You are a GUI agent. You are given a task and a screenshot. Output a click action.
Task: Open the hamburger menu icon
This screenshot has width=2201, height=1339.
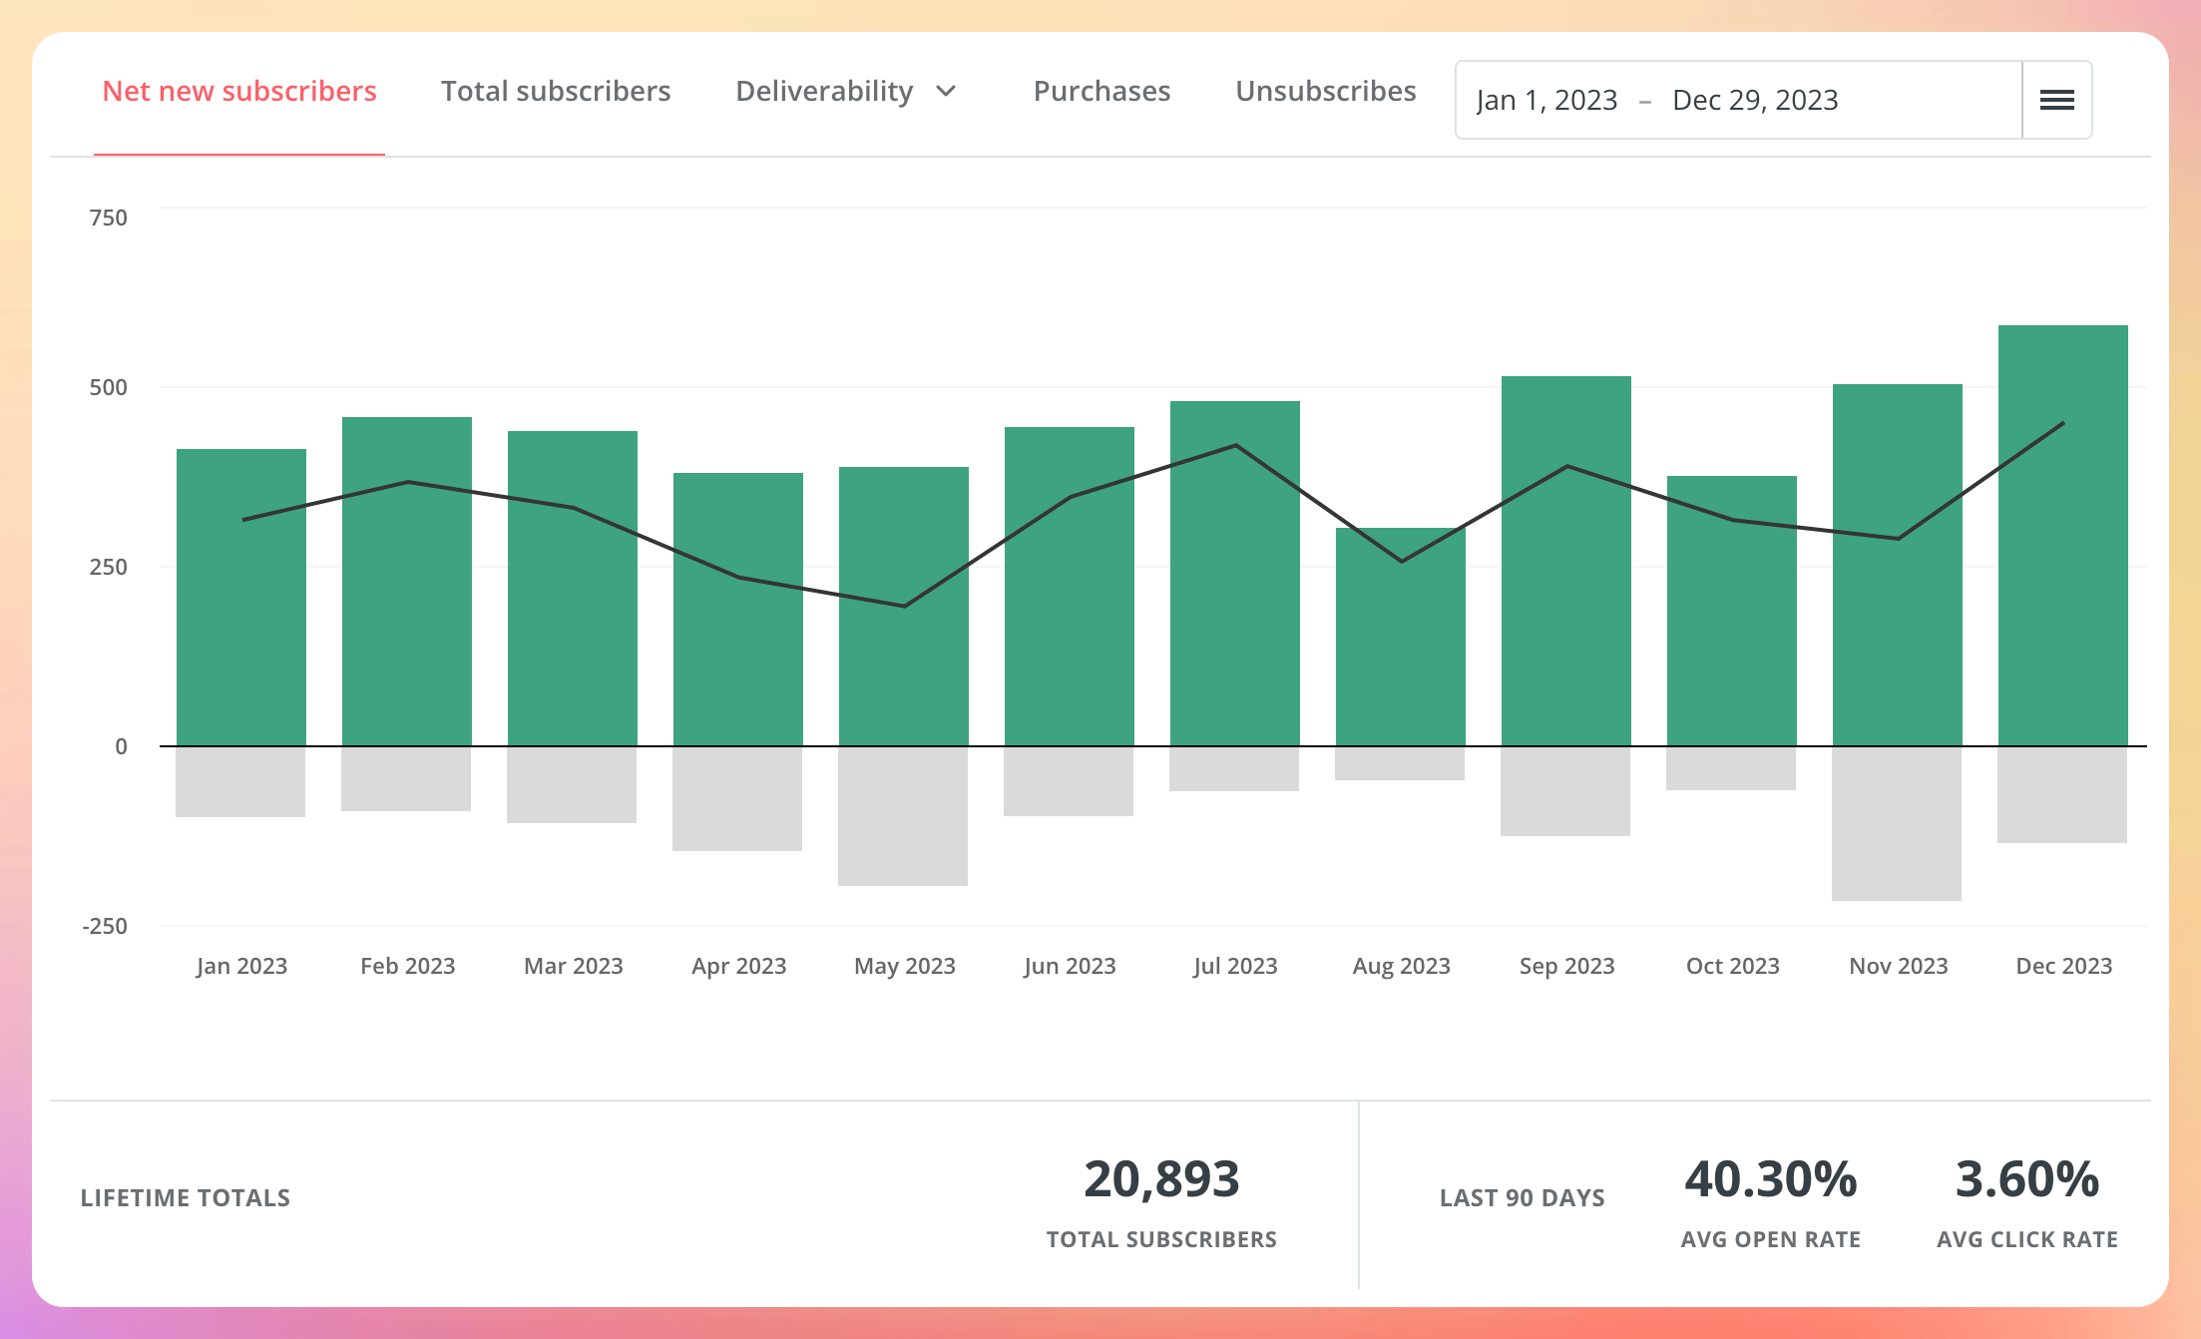2056,100
